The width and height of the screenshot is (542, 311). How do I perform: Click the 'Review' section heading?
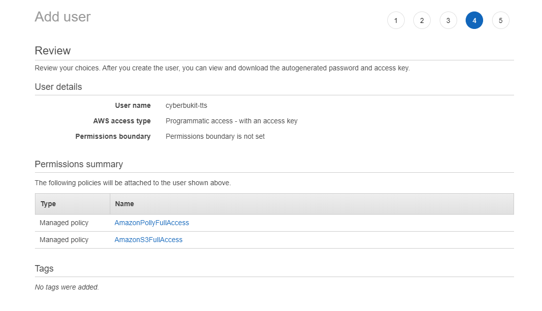52,51
